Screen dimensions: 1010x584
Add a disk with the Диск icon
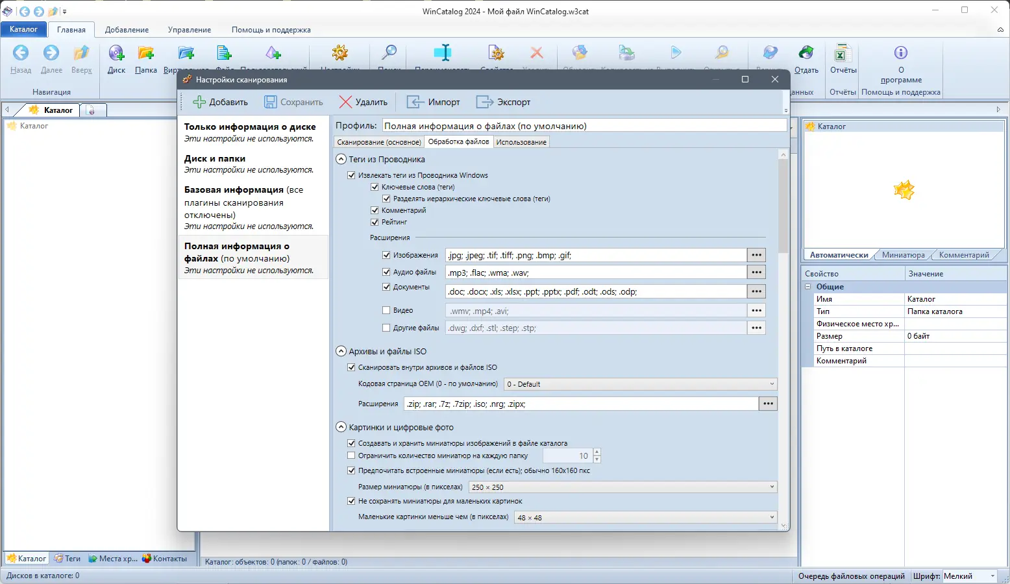116,53
